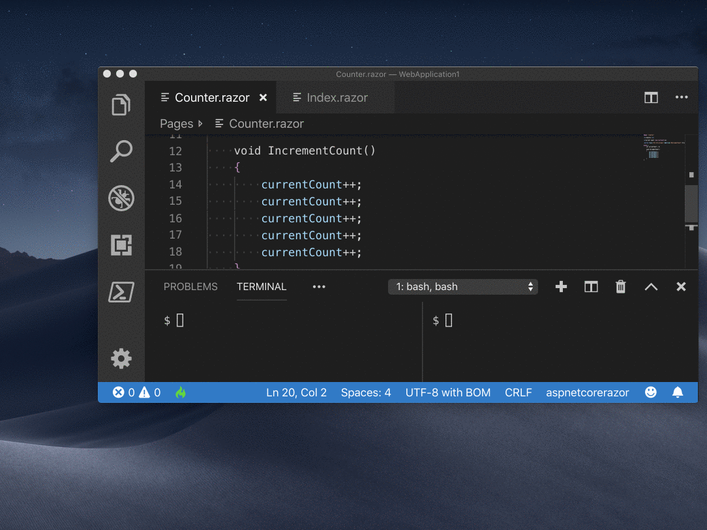
Task: Click the code minimap preview
Action: coord(664,147)
